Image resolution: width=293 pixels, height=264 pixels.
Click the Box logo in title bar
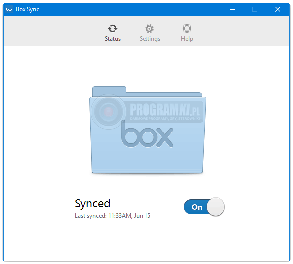coord(9,9)
